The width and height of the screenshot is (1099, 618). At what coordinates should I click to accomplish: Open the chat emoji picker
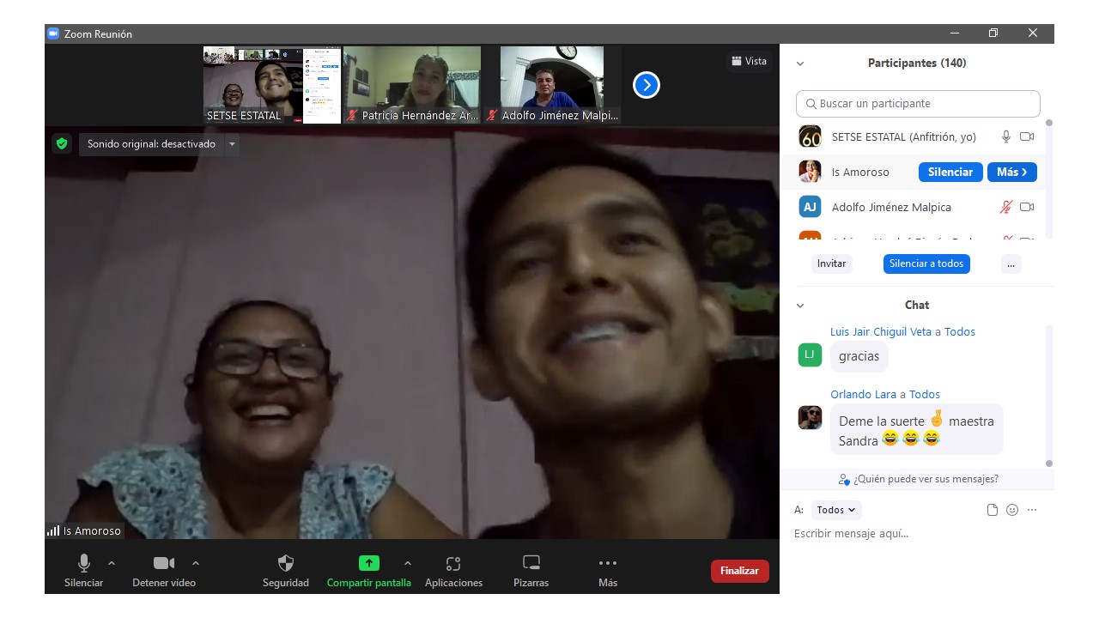1012,510
